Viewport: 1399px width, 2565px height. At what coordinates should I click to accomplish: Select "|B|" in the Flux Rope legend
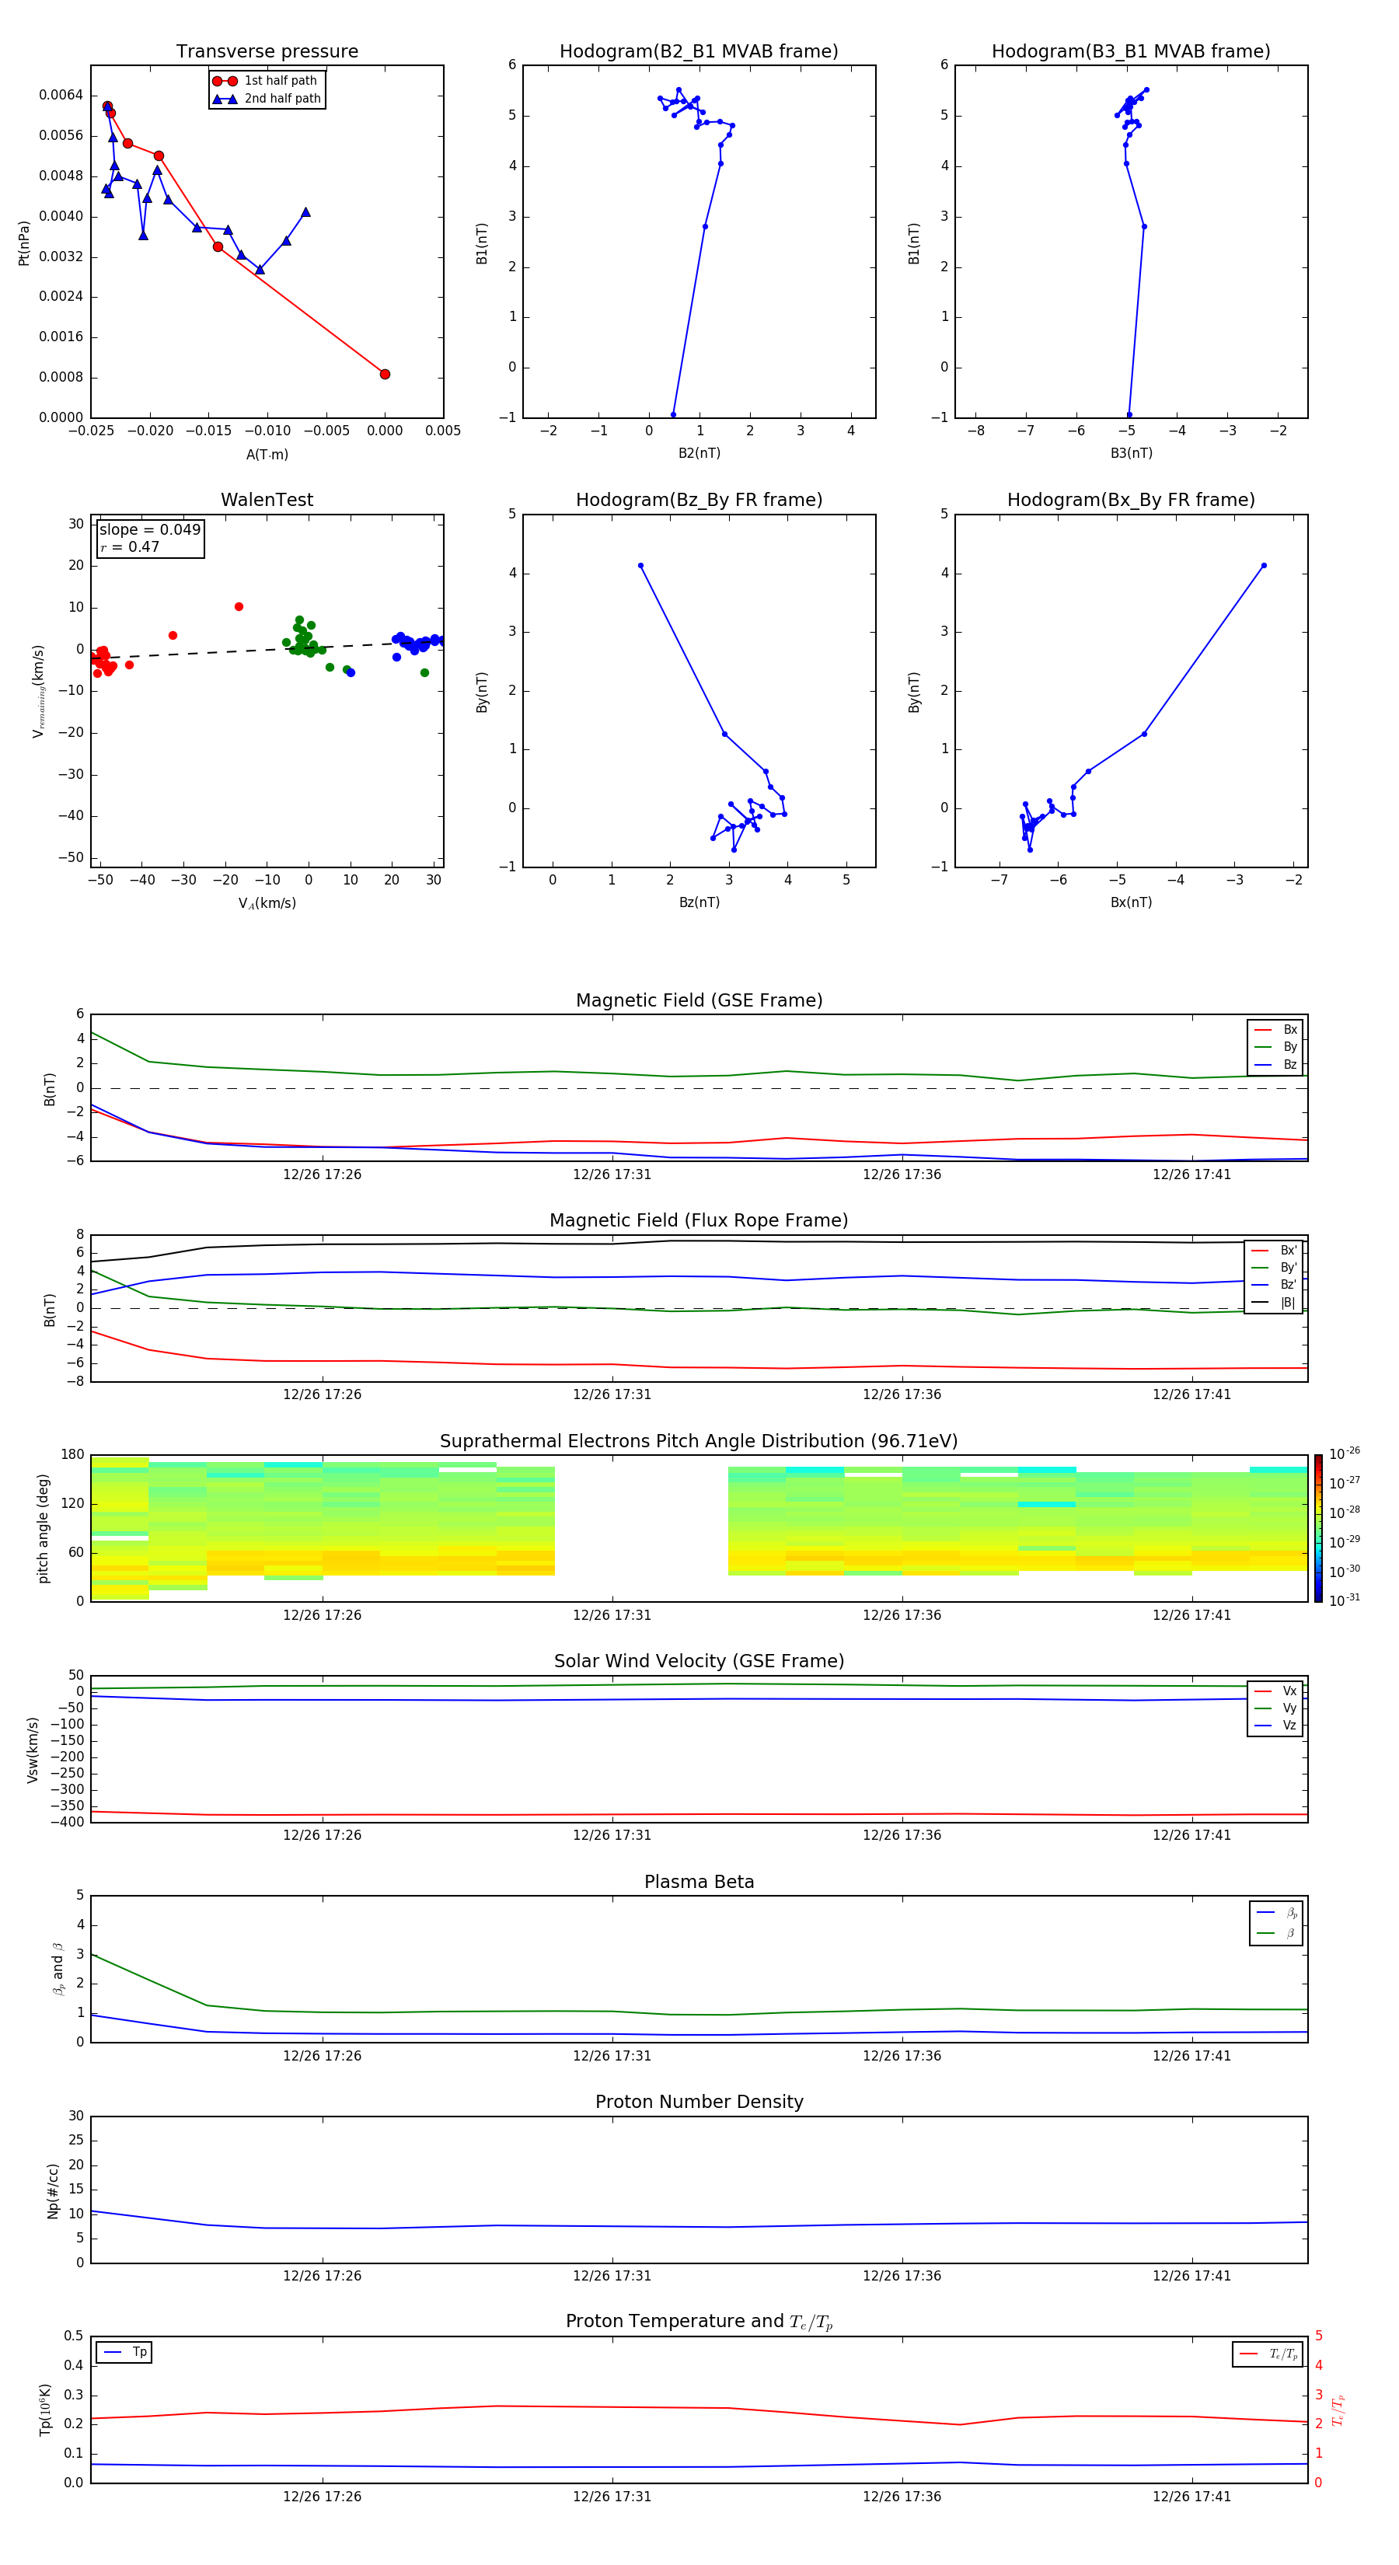click(x=1275, y=1303)
